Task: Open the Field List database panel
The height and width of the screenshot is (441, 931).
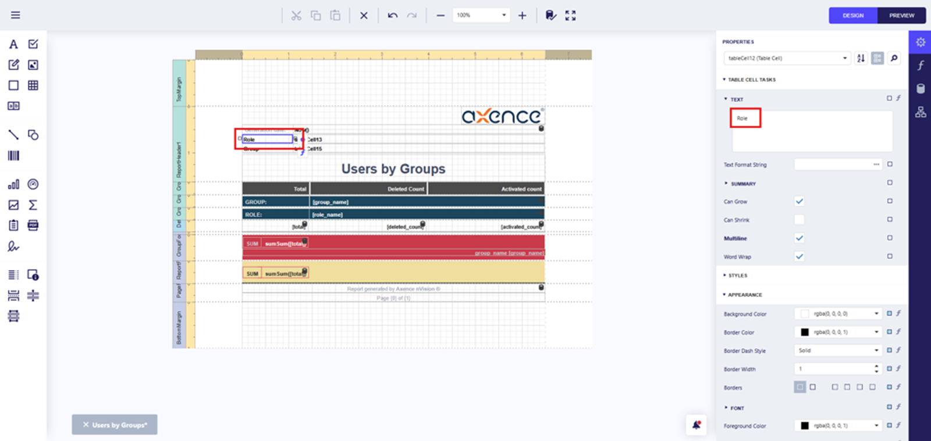Action: point(921,89)
